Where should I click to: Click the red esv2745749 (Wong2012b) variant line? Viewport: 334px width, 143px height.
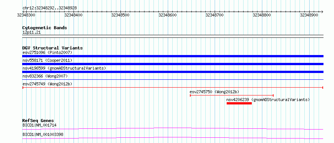click(173, 88)
